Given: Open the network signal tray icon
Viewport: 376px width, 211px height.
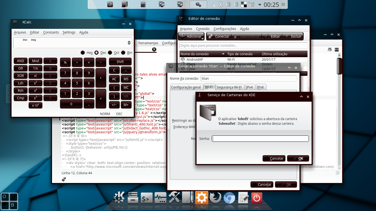Looking at the screenshot, I should click(251, 4).
